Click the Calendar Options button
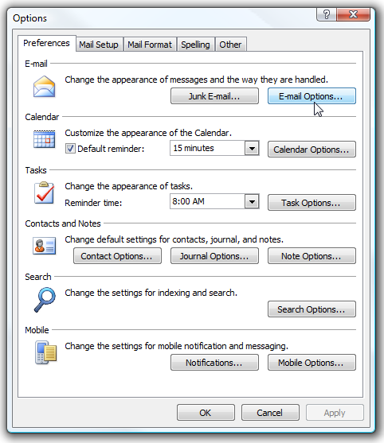The width and height of the screenshot is (384, 443). pyautogui.click(x=312, y=150)
